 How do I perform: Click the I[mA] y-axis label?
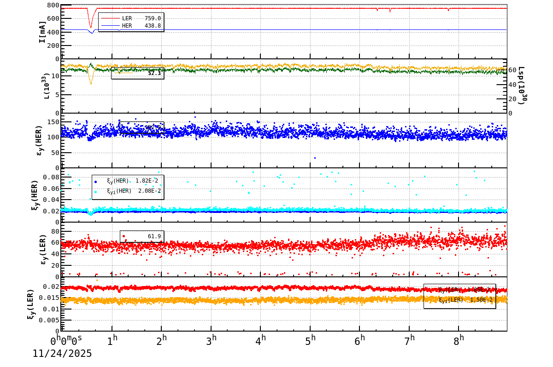pyautogui.click(x=42, y=32)
